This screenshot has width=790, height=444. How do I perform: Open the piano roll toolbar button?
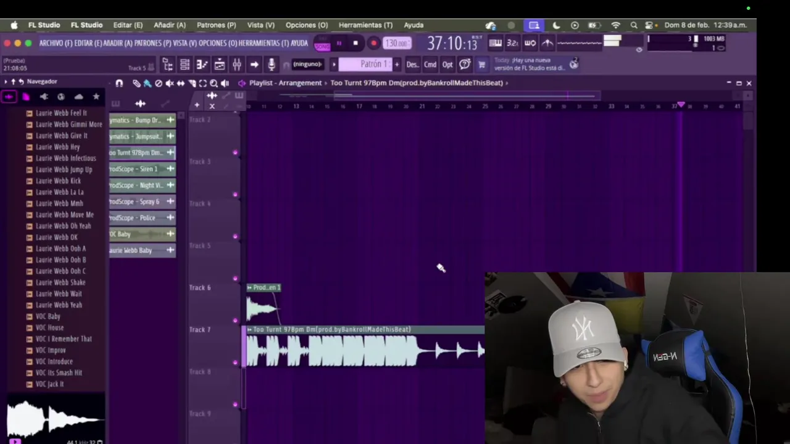point(202,64)
